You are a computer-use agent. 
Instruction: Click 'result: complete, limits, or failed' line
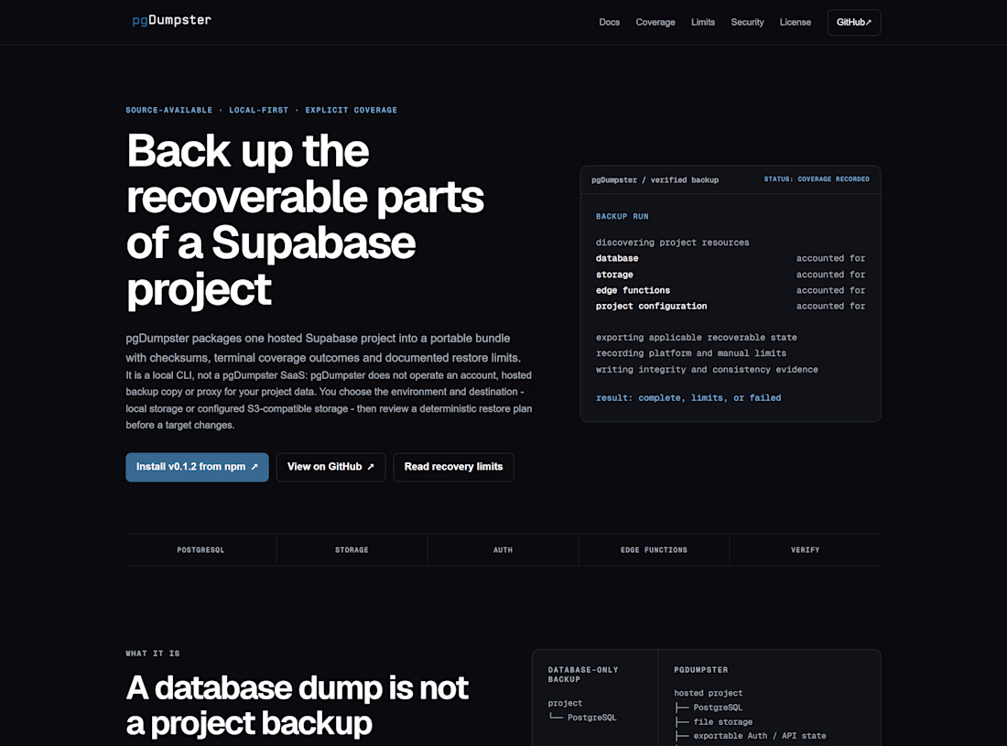pyautogui.click(x=688, y=398)
